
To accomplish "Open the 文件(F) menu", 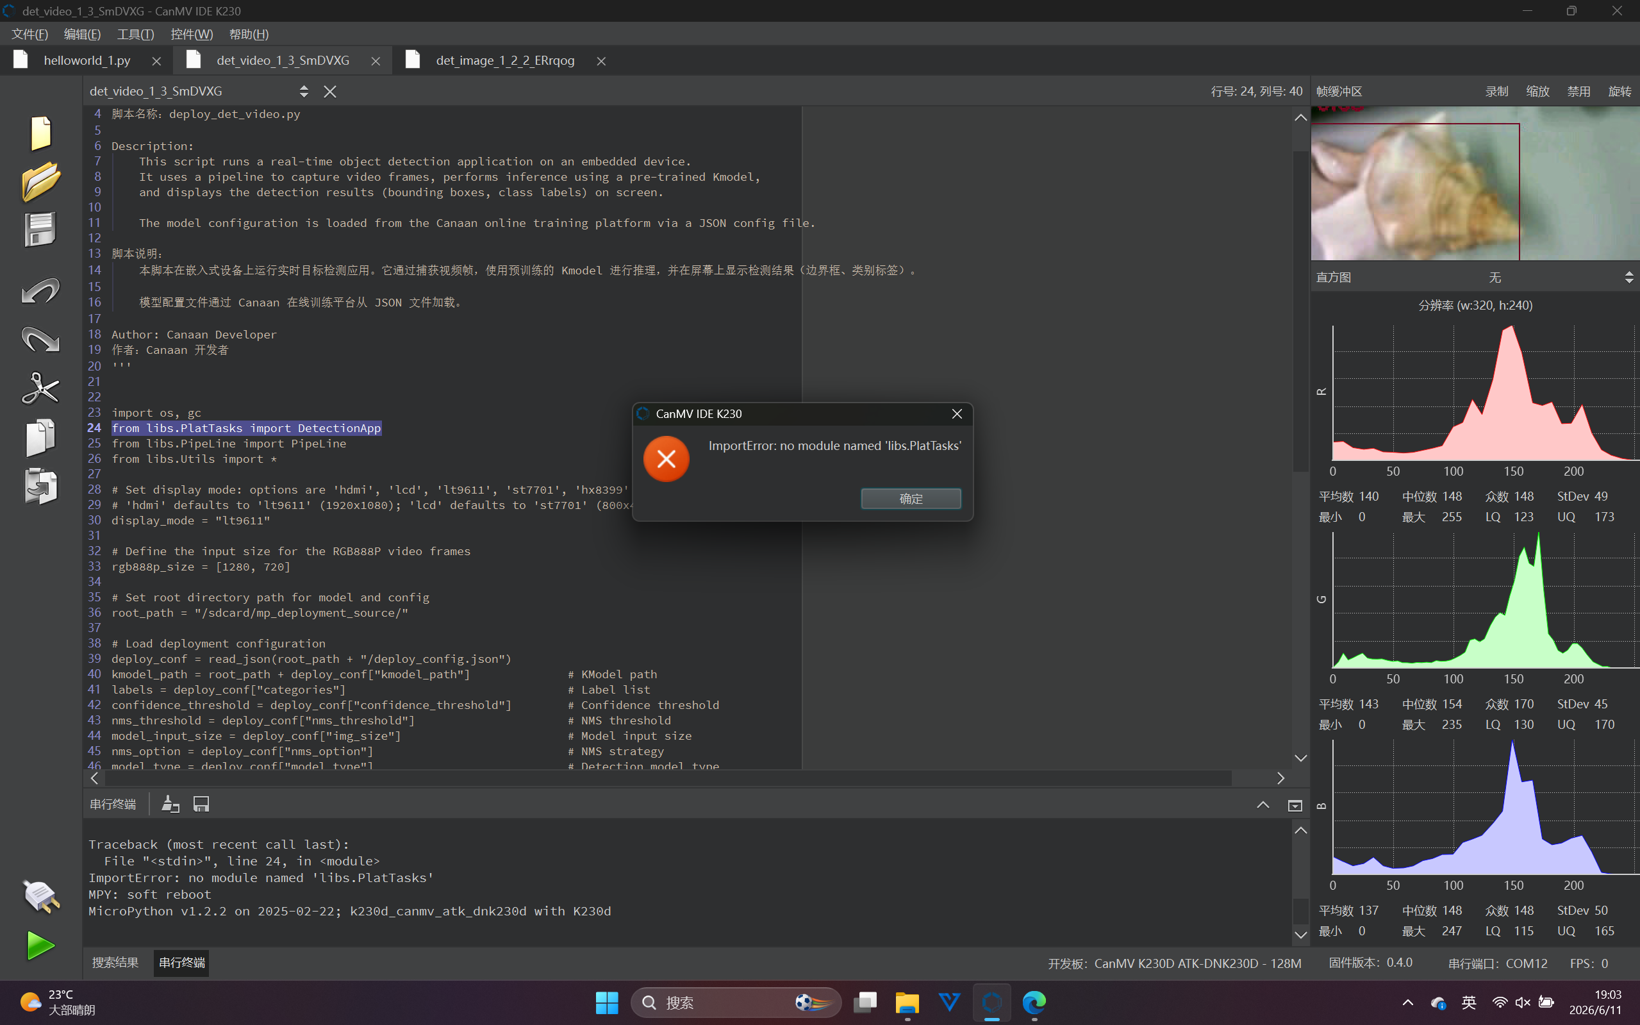I will click(x=30, y=34).
